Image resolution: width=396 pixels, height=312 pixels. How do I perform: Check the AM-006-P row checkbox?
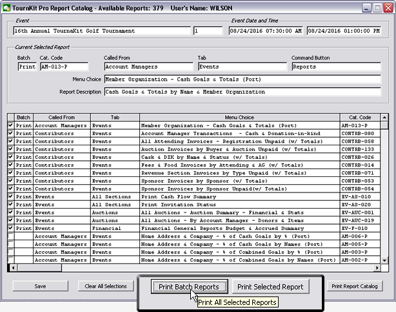tap(10, 236)
